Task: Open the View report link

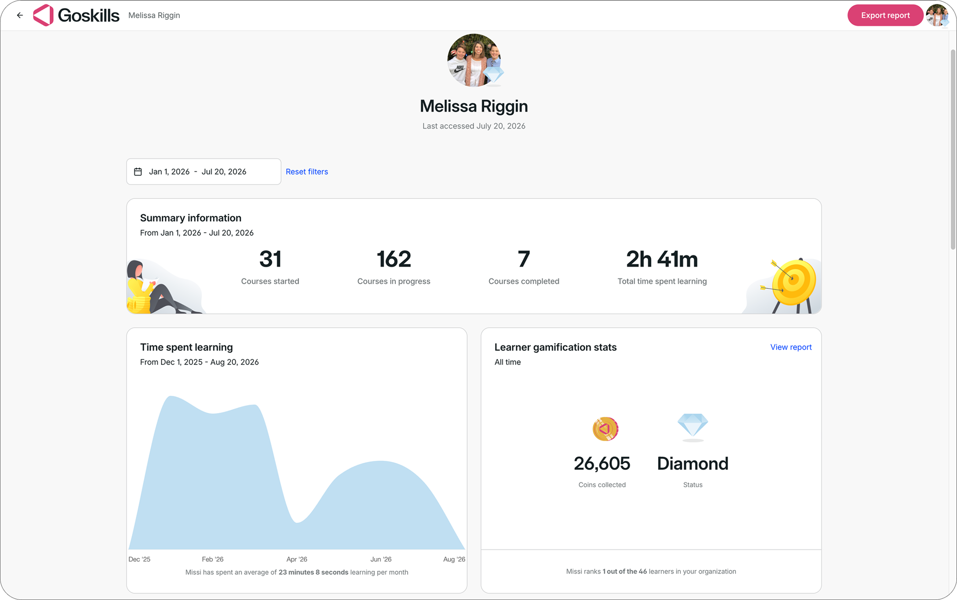Action: pyautogui.click(x=791, y=347)
